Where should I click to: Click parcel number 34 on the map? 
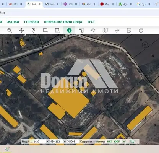point(141,40)
